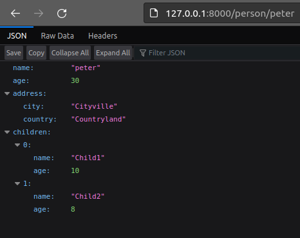Select the "Child2" value

(x=88, y=196)
